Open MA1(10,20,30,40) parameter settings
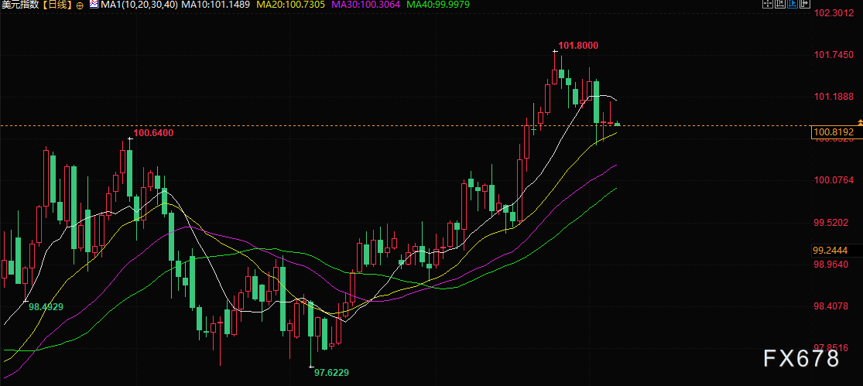 tap(138, 5)
